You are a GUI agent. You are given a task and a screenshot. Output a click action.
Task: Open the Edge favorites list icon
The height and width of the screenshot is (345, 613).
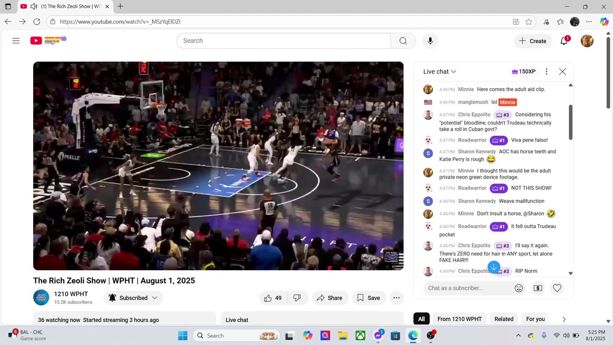560,22
